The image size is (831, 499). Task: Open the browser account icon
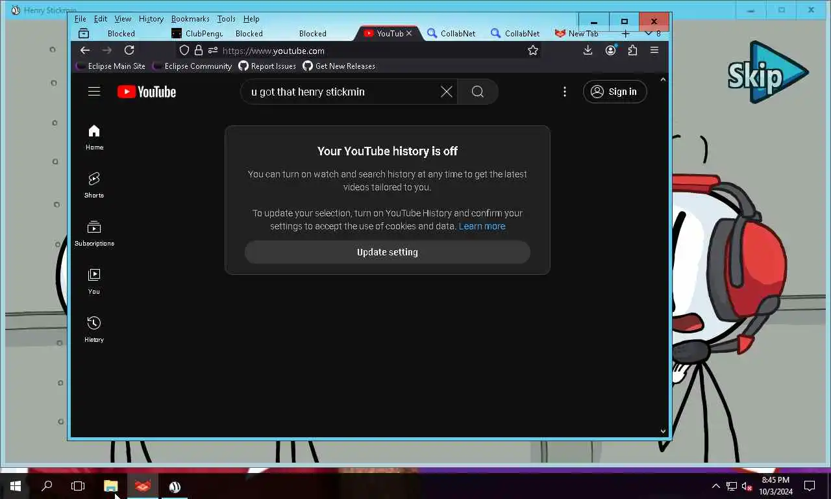pos(610,50)
